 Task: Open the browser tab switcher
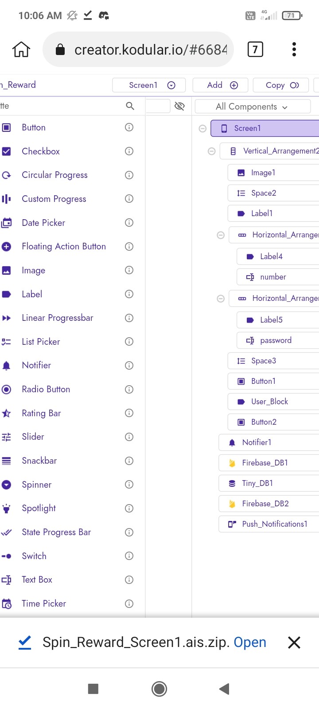click(255, 49)
